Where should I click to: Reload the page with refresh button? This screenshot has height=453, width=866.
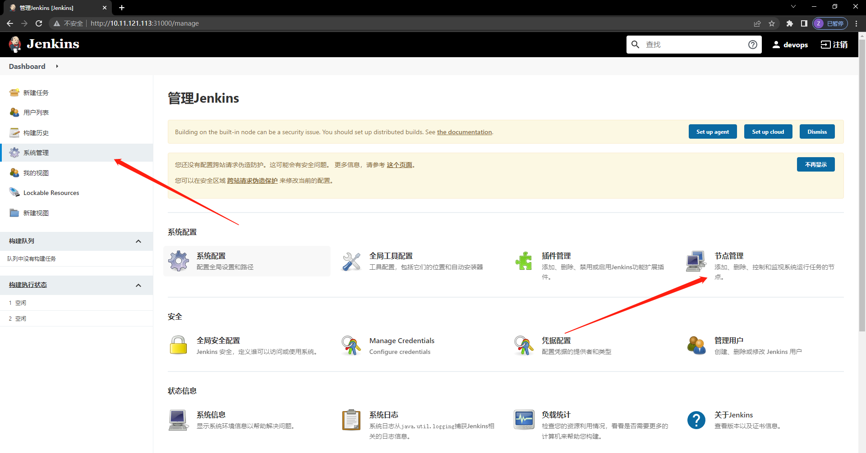[x=39, y=23]
